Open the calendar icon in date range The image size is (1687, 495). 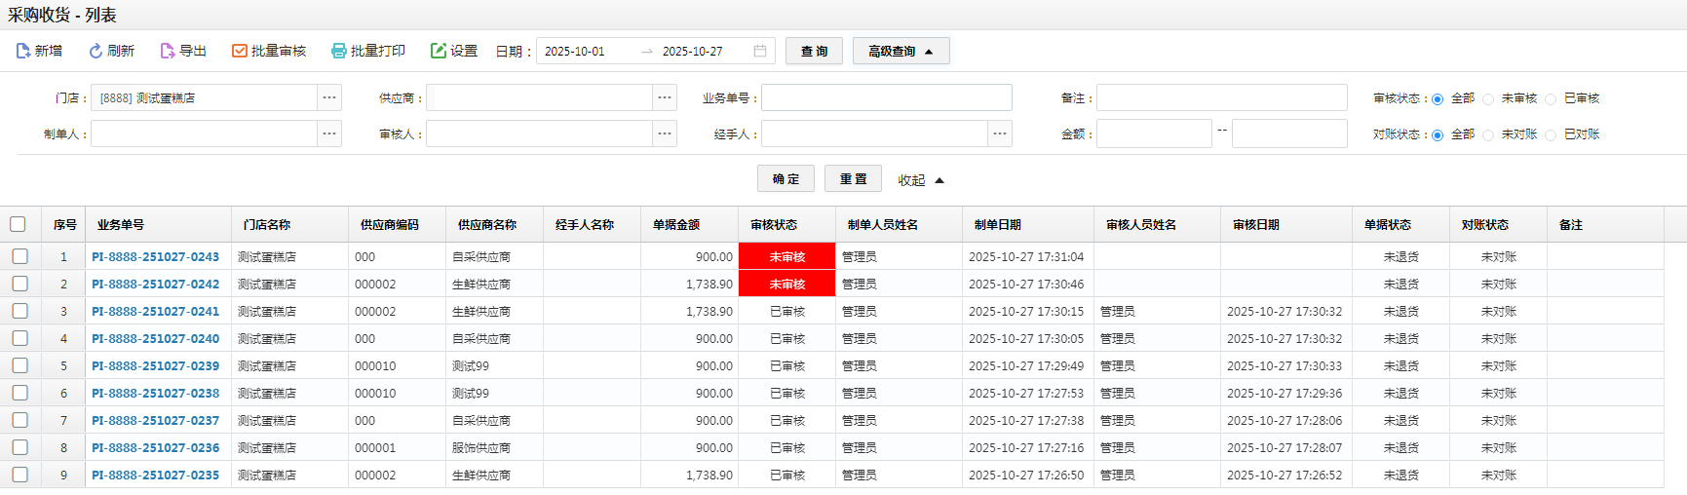tap(760, 51)
